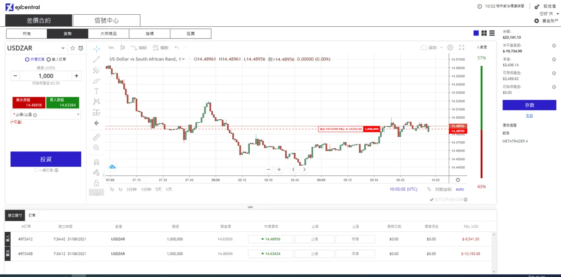The width and height of the screenshot is (561, 277).
Task: Click the amount input field 1,000
Action: (46, 76)
